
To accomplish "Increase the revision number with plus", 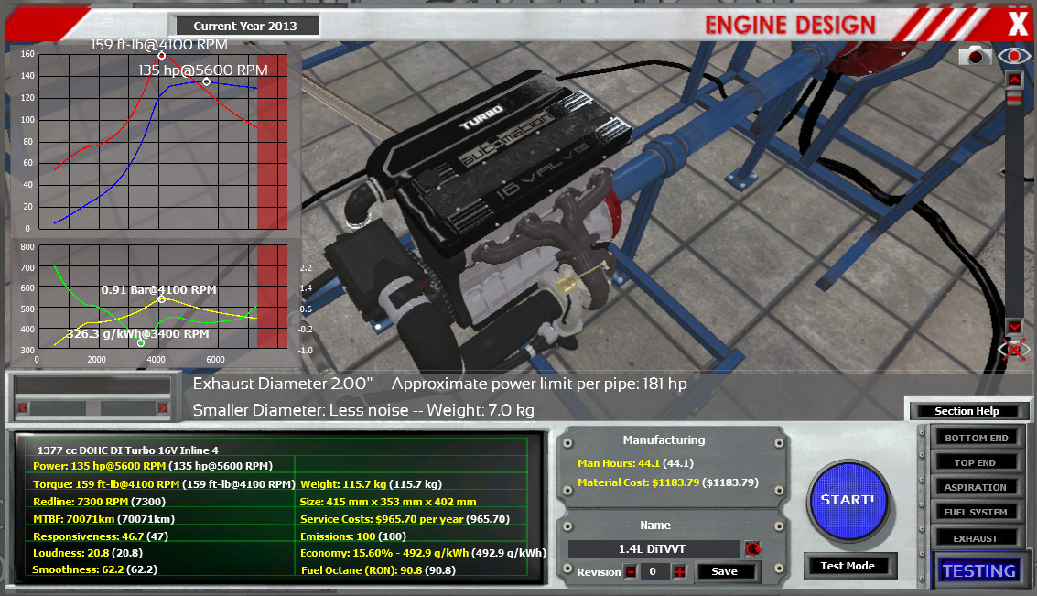I will click(679, 571).
